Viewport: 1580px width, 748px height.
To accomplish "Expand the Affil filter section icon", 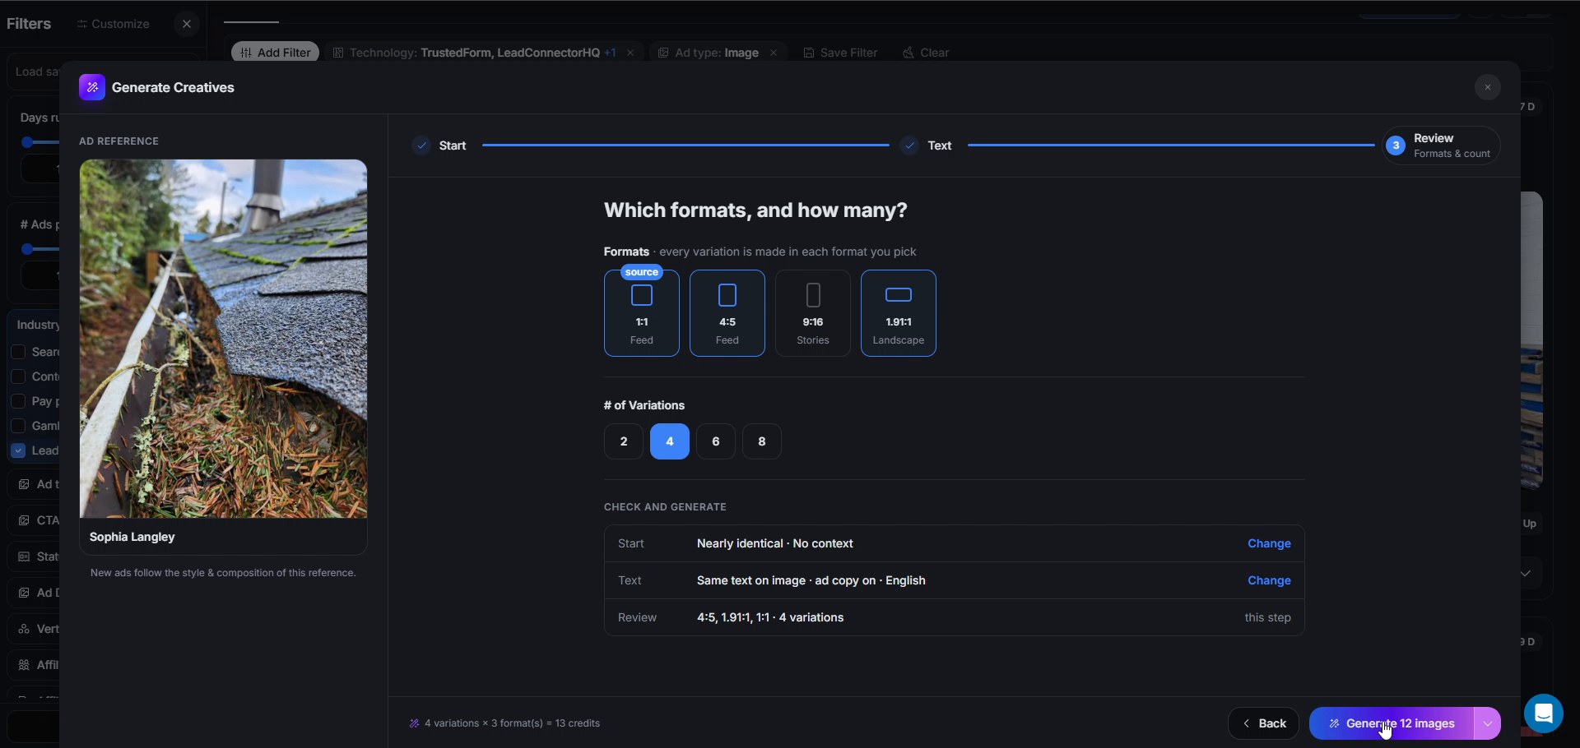I will (x=24, y=665).
